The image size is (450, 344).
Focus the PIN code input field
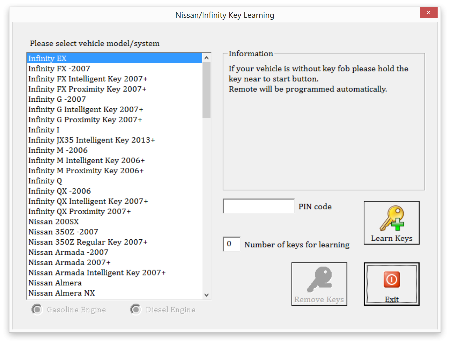click(259, 206)
